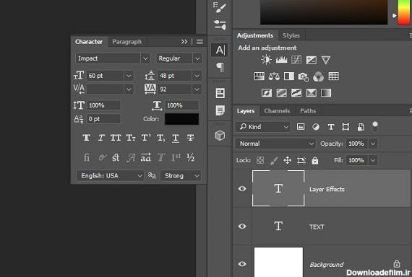Open the Normal blend mode dropdown

coord(275,144)
